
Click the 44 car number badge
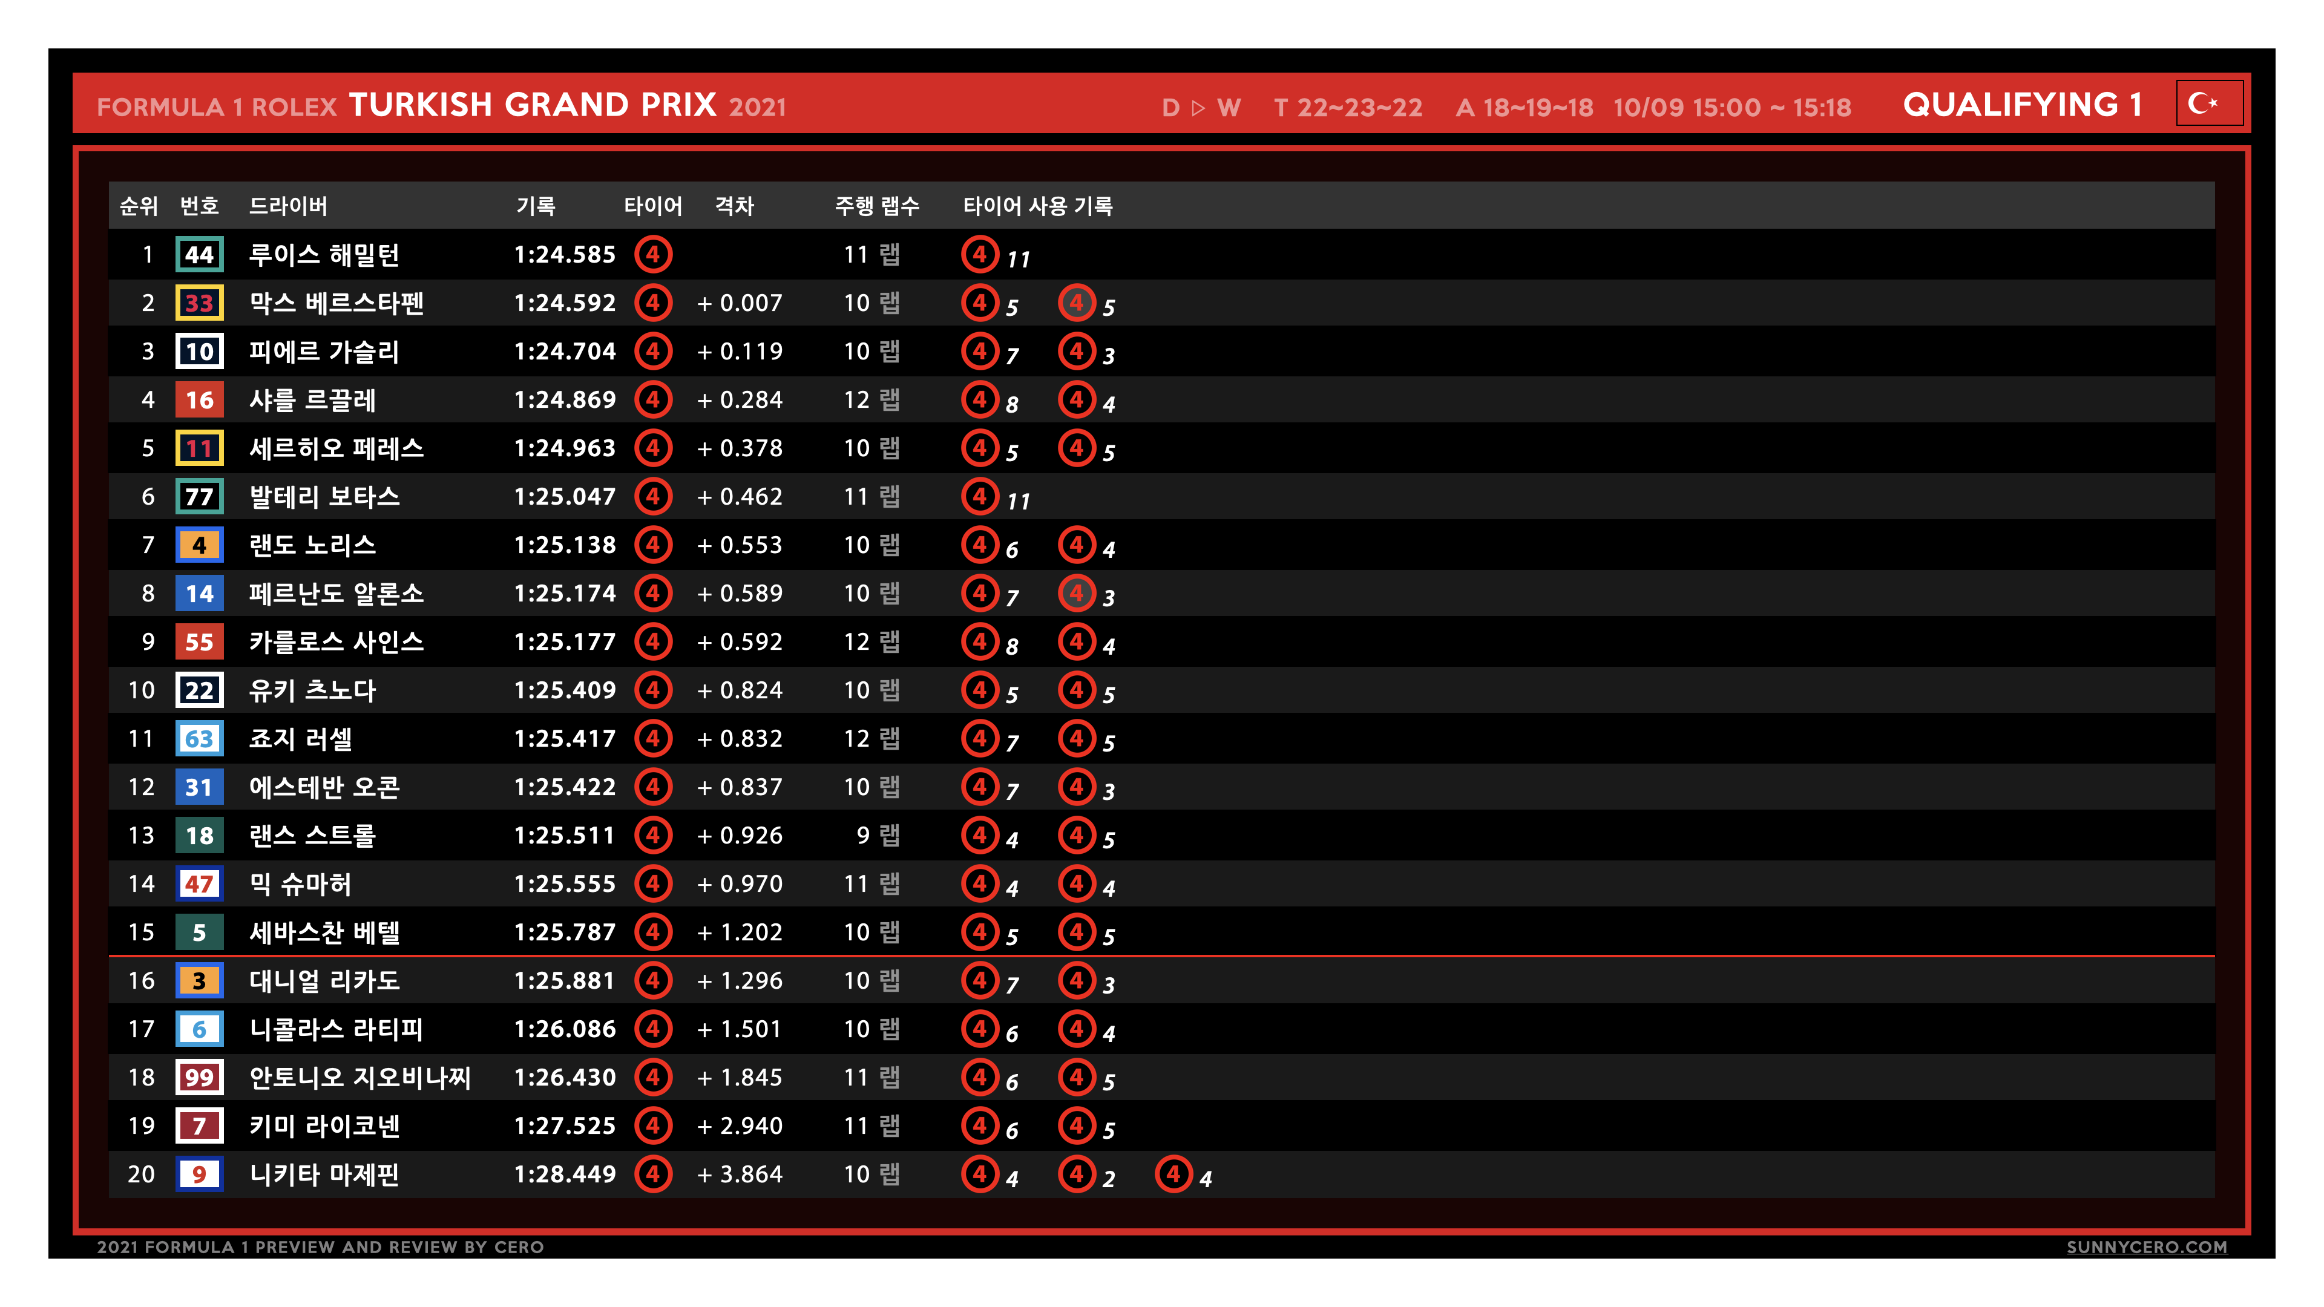click(x=199, y=254)
